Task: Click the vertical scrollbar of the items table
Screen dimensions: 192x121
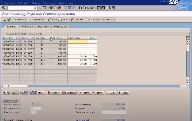Action: [187, 62]
